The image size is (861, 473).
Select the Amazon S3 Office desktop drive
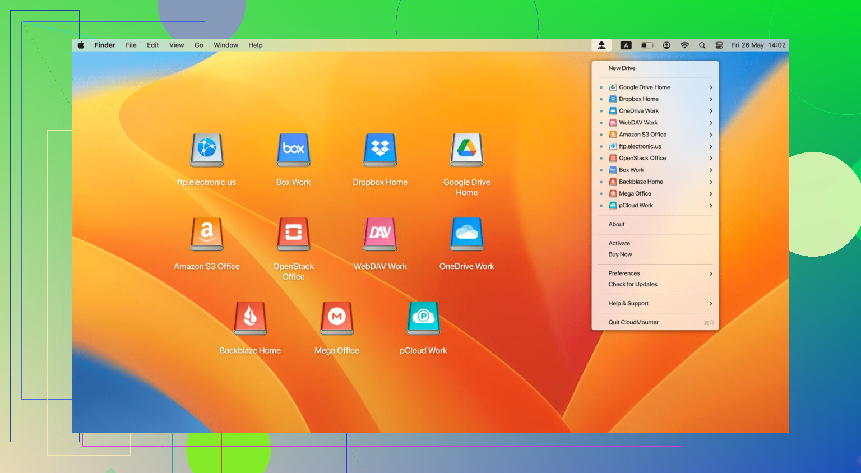click(207, 234)
